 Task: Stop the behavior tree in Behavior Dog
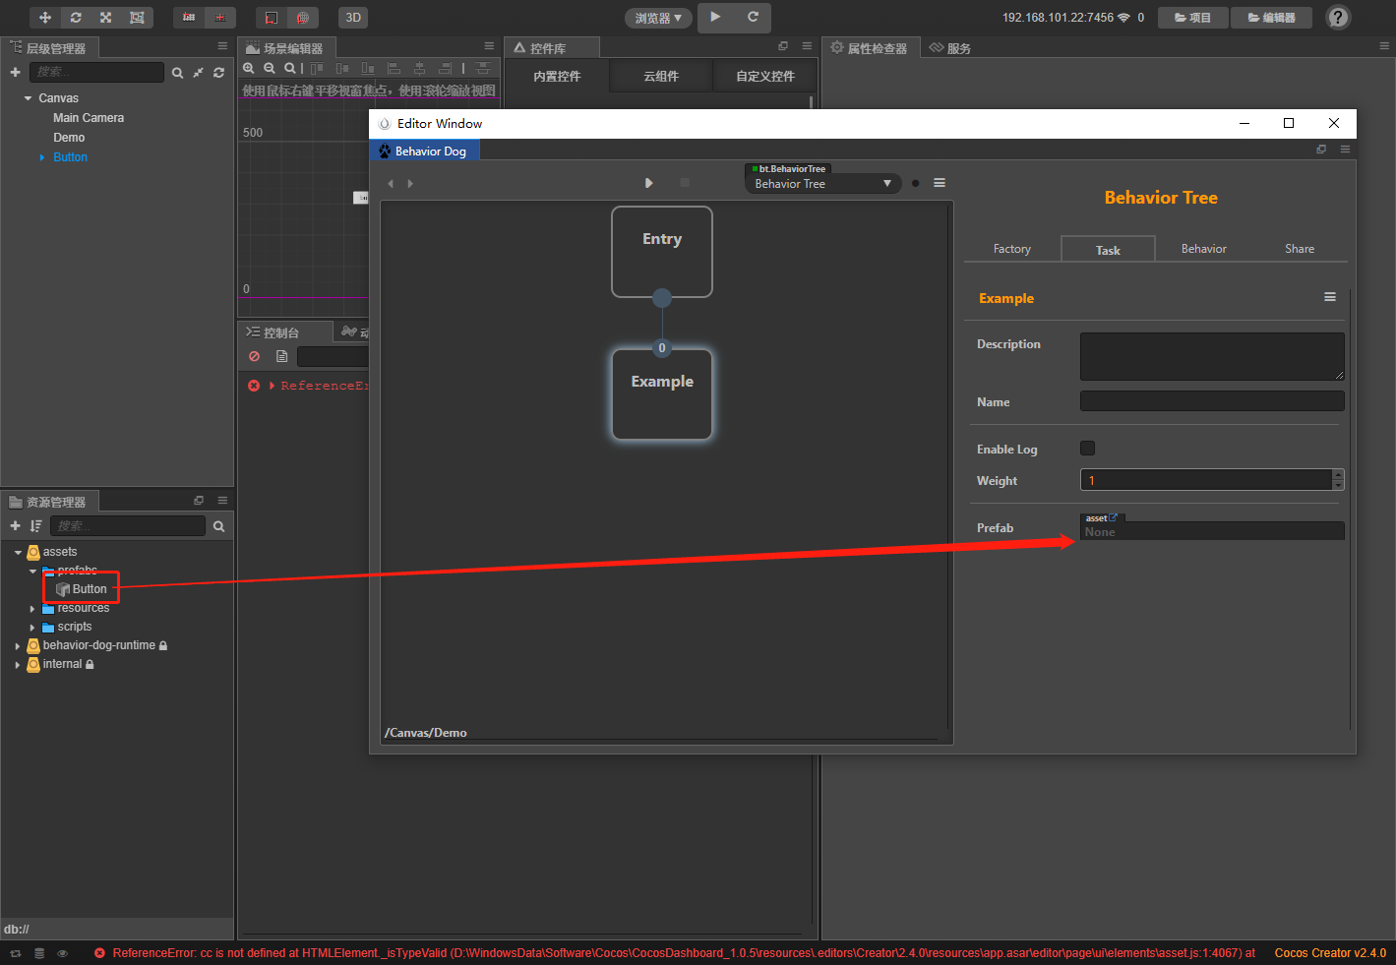click(x=685, y=183)
